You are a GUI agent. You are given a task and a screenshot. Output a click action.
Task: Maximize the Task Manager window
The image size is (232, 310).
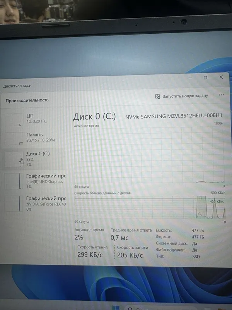click(205, 77)
